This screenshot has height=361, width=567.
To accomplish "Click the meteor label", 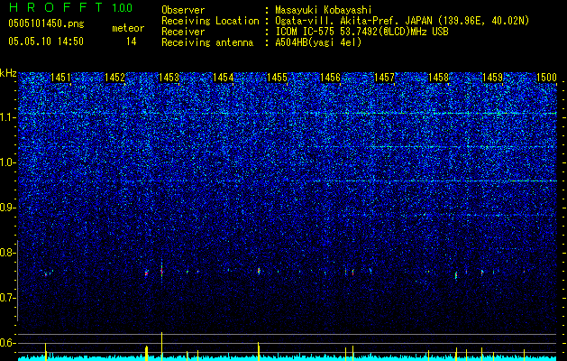I will (128, 28).
